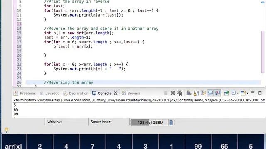Click the editor's vertical scrollbar thumb
The image size is (266, 149).
pos(263,52)
